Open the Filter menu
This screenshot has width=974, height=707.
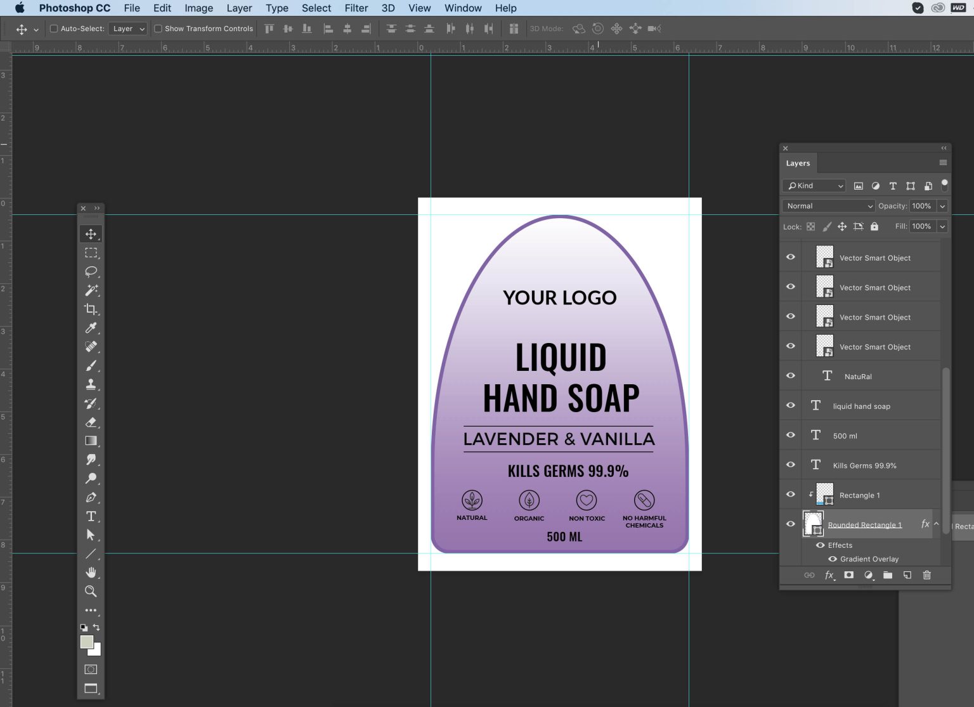356,8
